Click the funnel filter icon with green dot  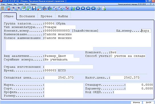[x=60, y=8]
